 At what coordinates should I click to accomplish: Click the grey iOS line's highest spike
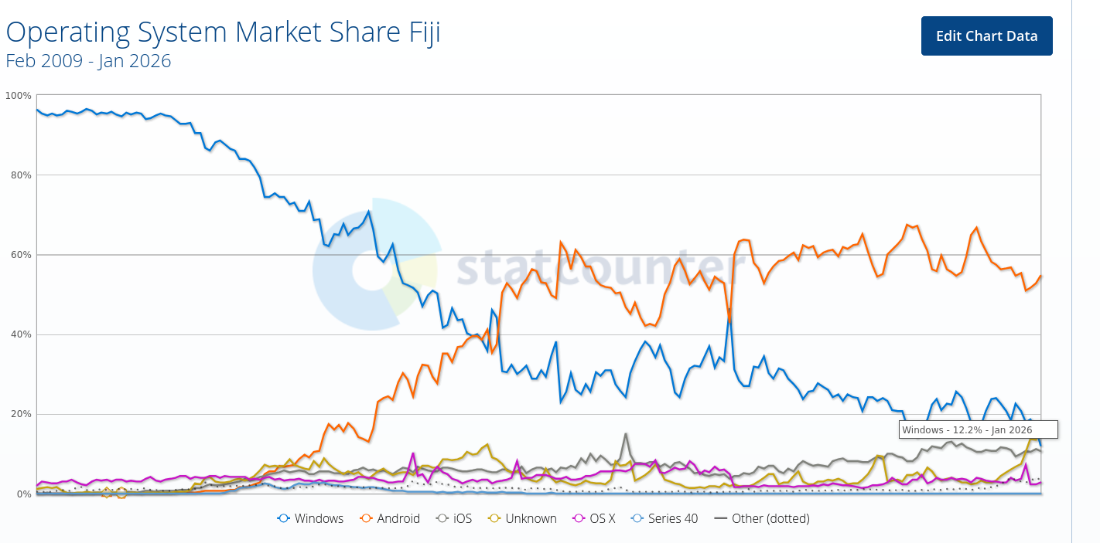pos(626,434)
